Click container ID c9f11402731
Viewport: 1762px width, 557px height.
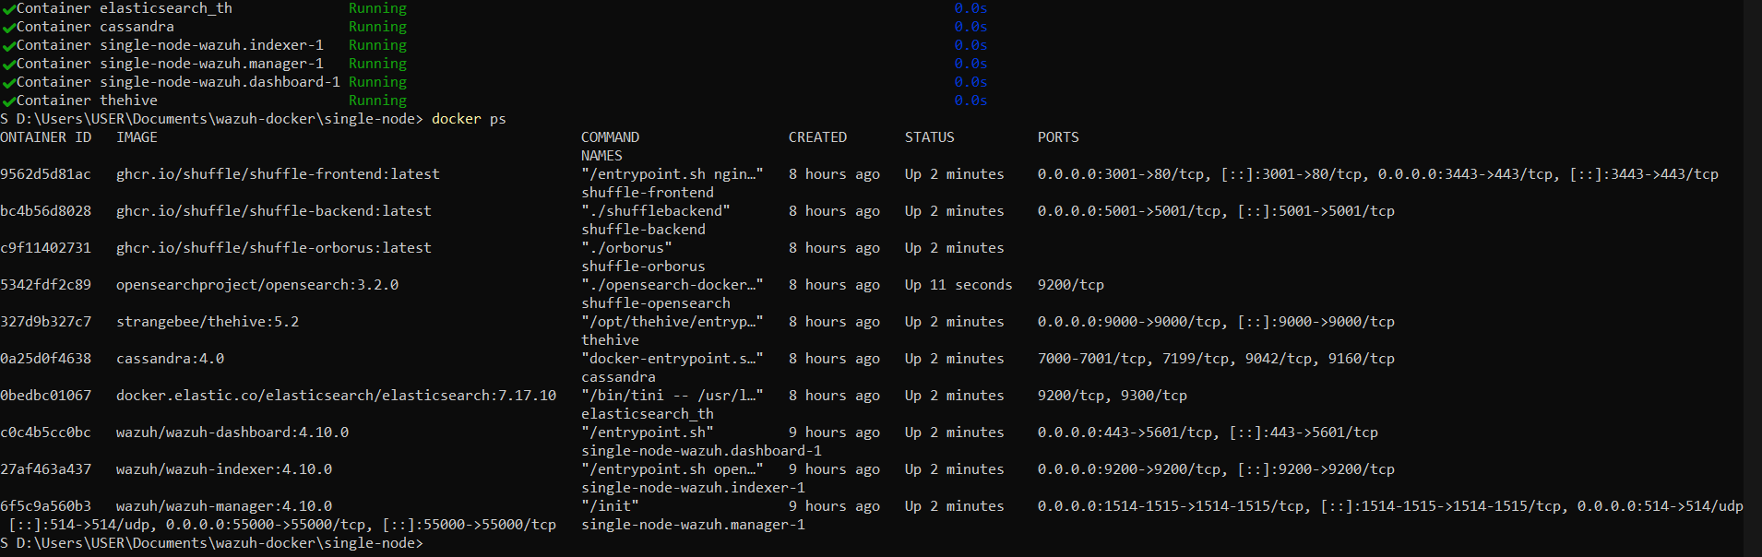45,248
